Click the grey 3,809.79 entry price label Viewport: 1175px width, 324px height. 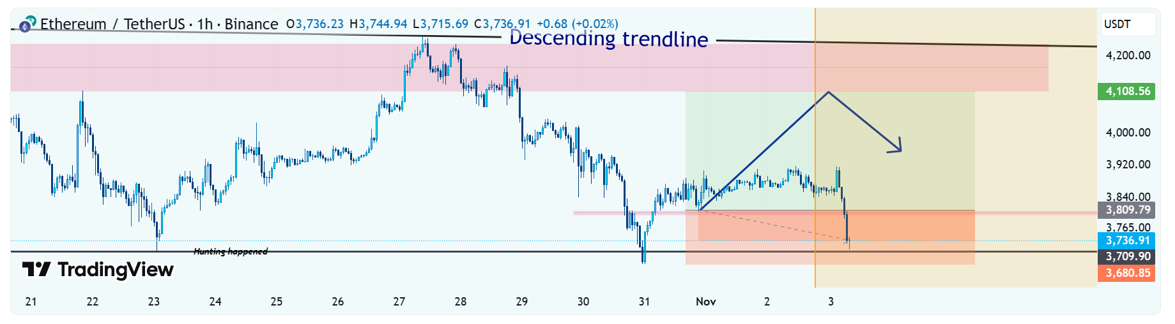pos(1128,210)
